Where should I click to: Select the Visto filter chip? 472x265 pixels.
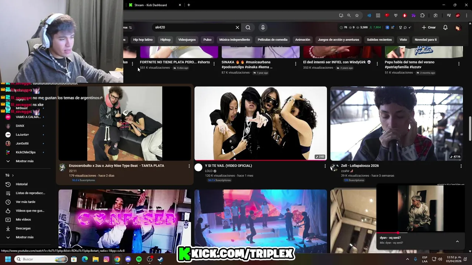[x=403, y=40]
